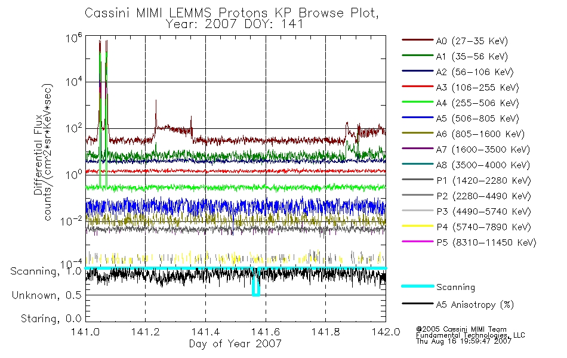Click the red A3 legend line

417,87
